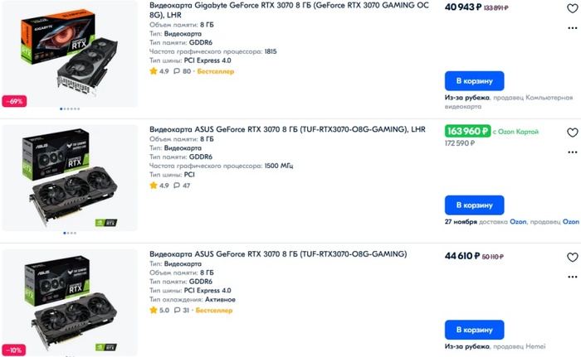
Task: Add the Gigabyte RTX 3070 to cart
Action: pyautogui.click(x=474, y=81)
